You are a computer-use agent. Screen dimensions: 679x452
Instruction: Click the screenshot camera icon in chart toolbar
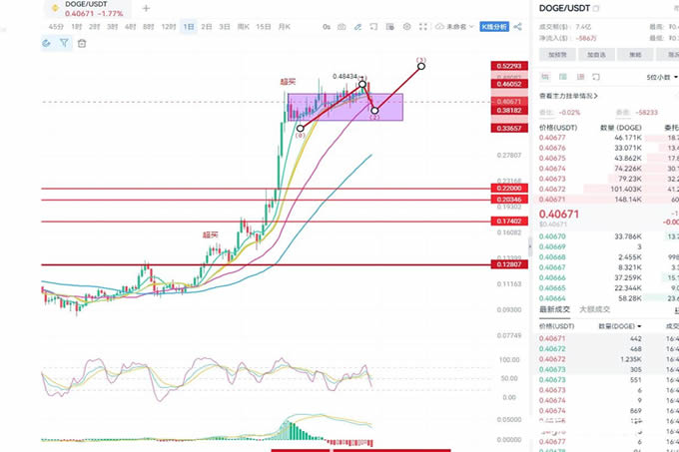[x=340, y=27]
